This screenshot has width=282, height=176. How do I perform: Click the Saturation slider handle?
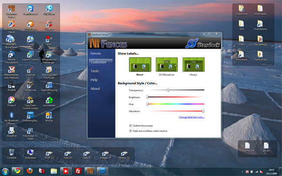click(203, 111)
